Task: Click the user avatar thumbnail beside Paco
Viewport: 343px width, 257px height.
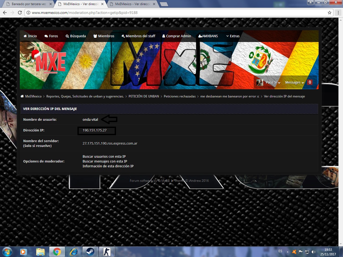Action: [x=260, y=82]
